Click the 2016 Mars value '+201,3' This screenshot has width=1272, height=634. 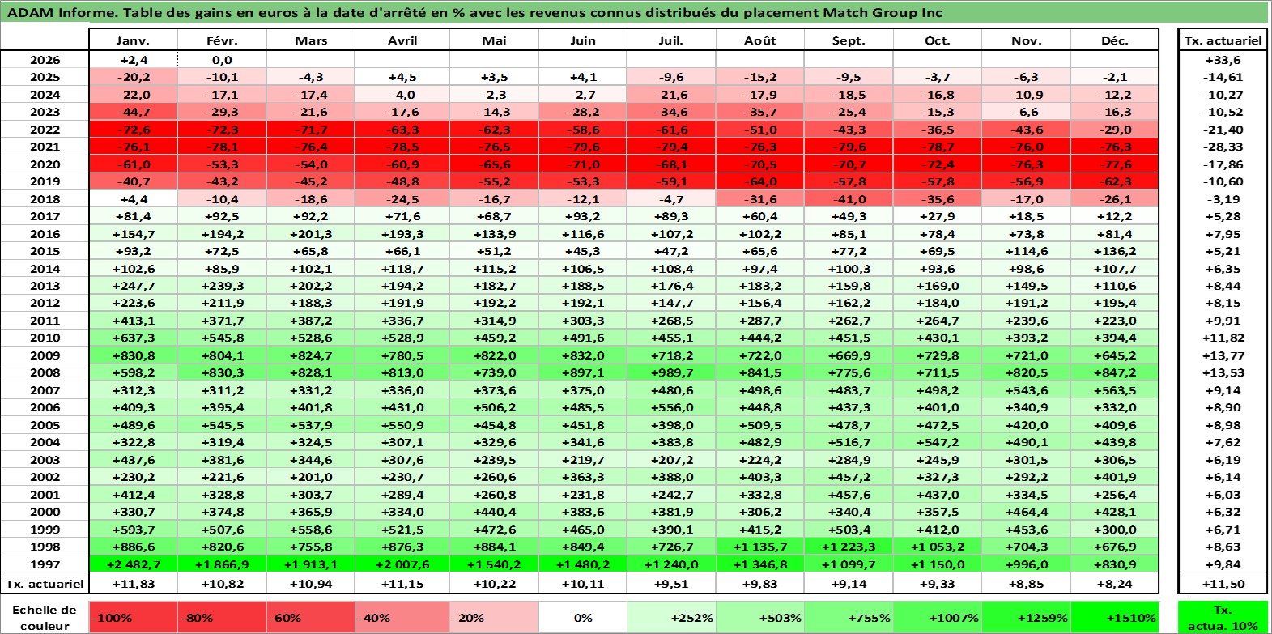tap(312, 234)
